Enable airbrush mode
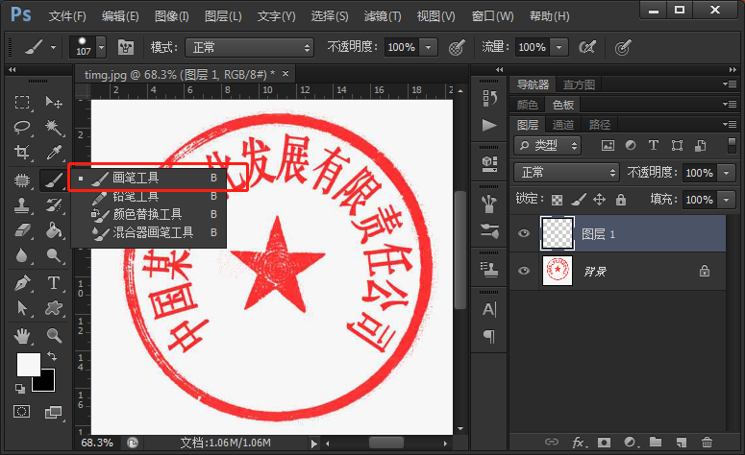This screenshot has width=745, height=455. (587, 47)
